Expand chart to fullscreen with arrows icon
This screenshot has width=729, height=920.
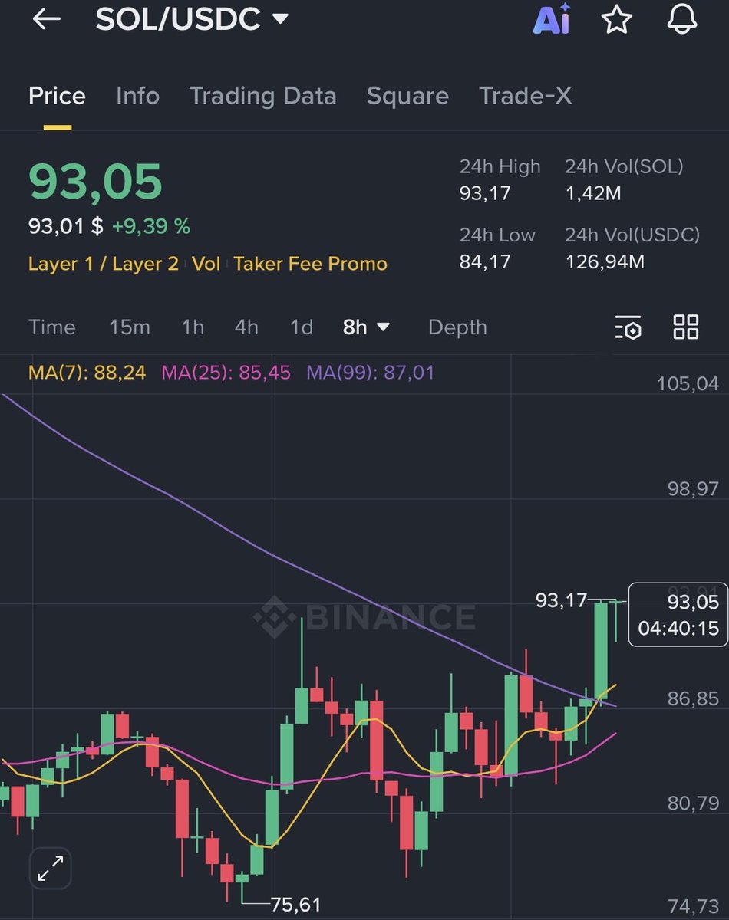pos(51,869)
